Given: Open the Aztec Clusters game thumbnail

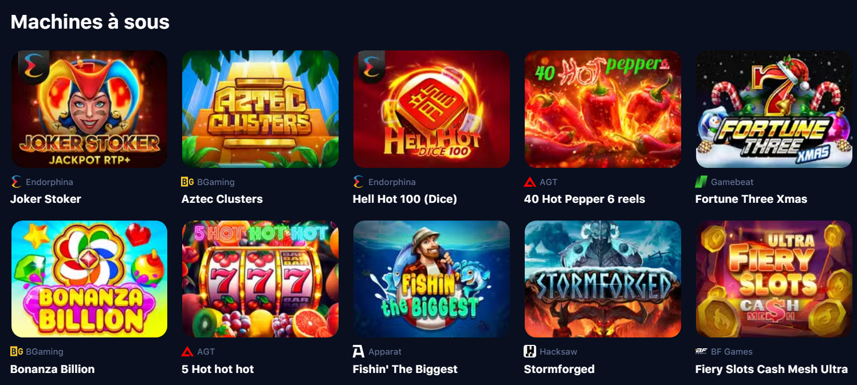Looking at the screenshot, I should click(x=260, y=109).
